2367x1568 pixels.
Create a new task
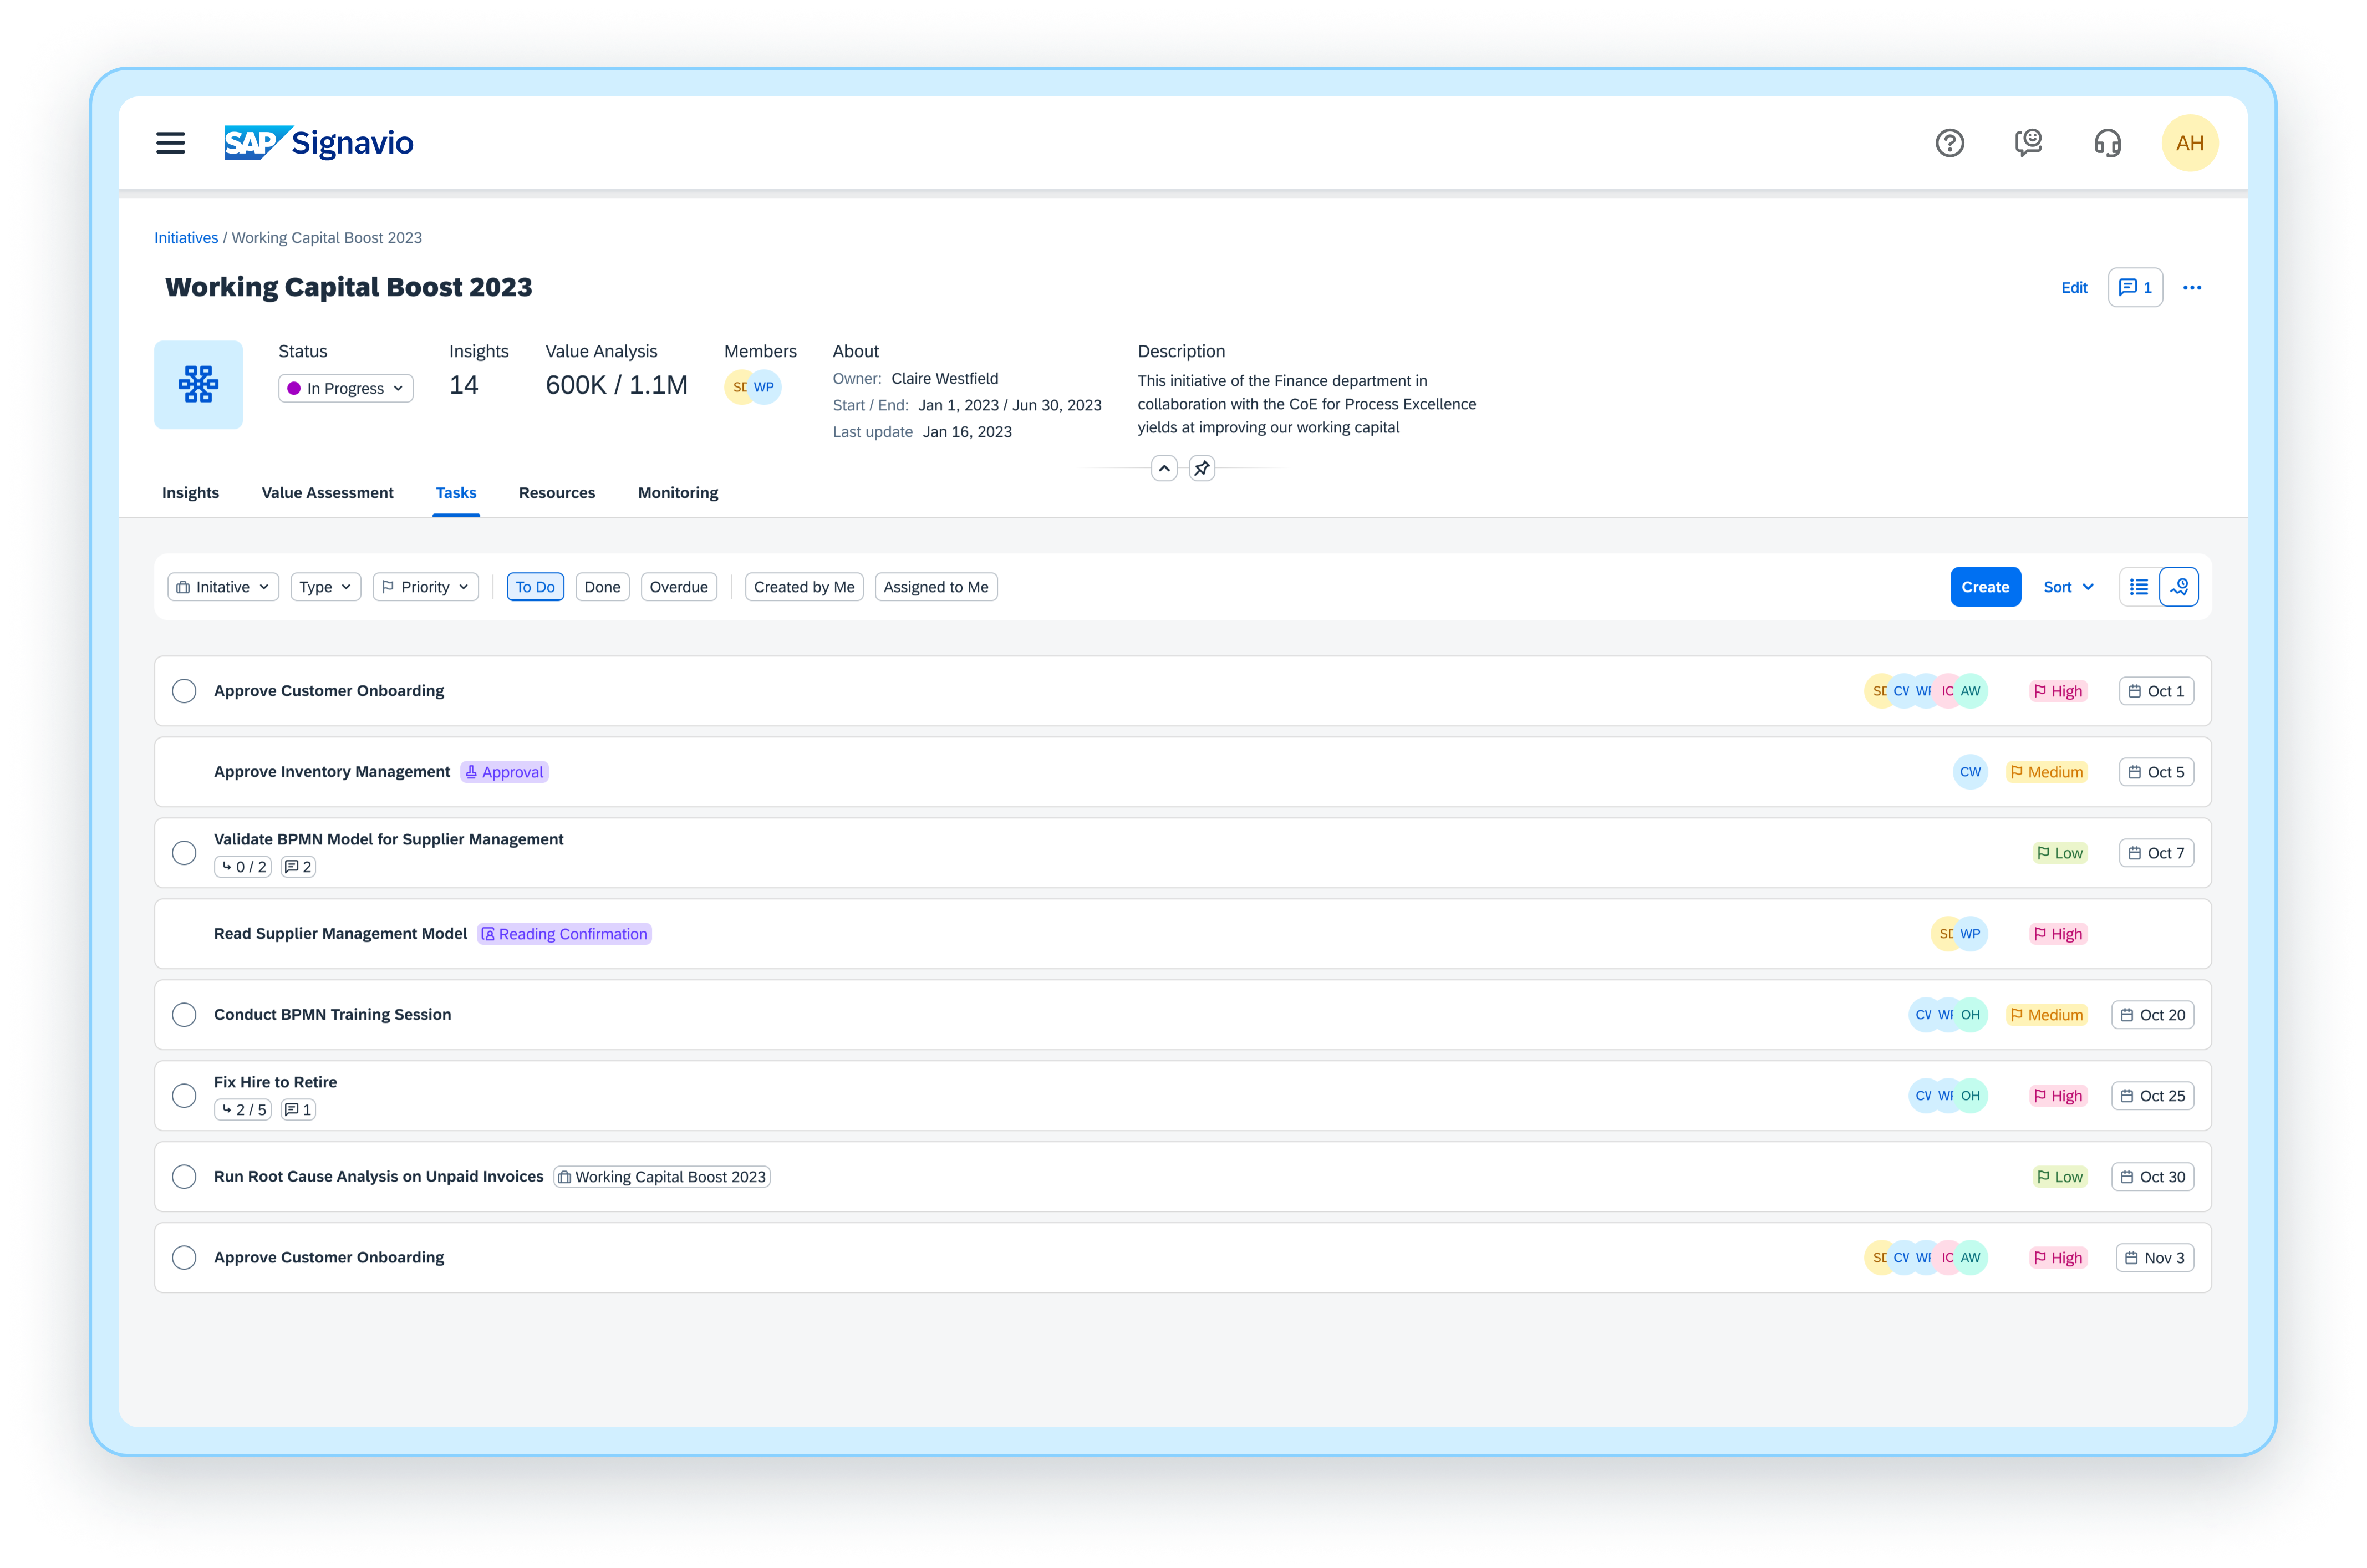click(x=1985, y=587)
